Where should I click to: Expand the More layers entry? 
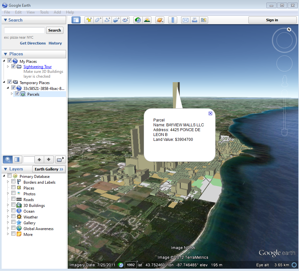7,234
